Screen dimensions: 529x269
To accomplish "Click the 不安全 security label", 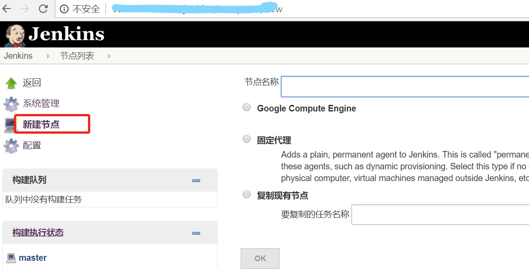I will 86,9.
